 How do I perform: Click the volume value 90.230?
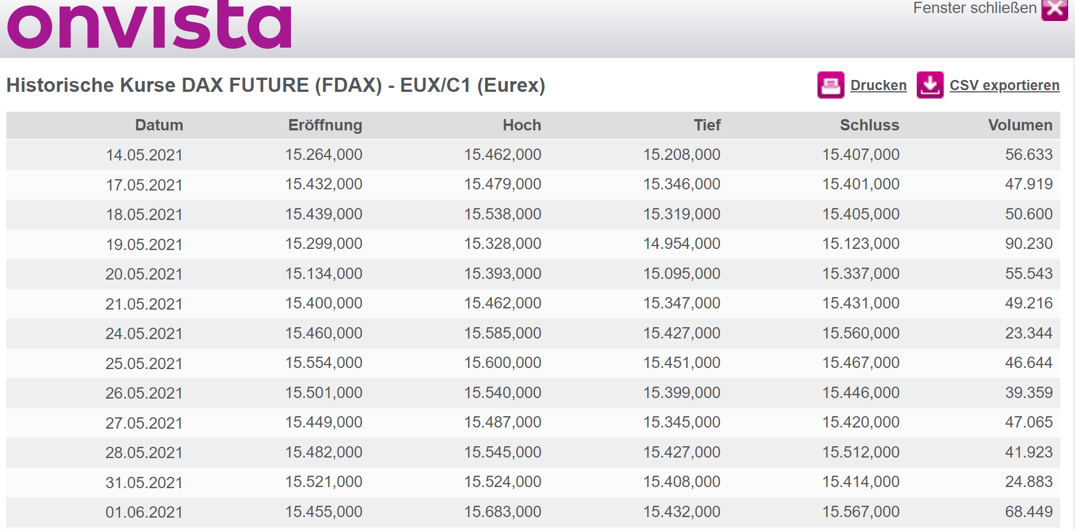[1028, 244]
